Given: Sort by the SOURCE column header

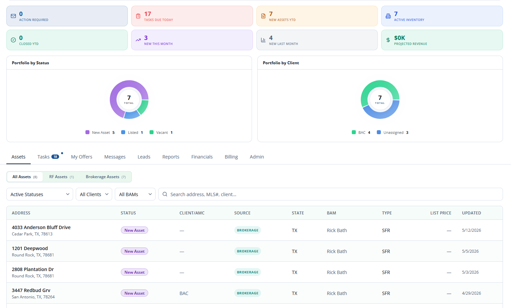Looking at the screenshot, I should (242, 213).
